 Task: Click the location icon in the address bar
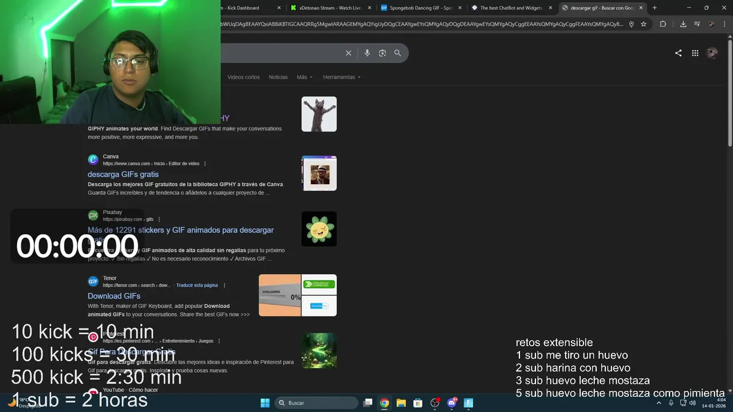tap(631, 24)
